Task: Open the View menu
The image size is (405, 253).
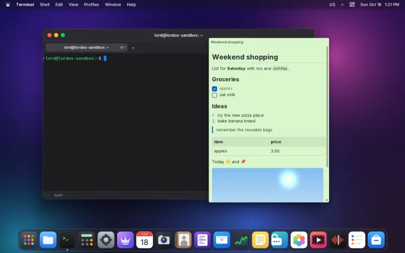Action: (73, 4)
